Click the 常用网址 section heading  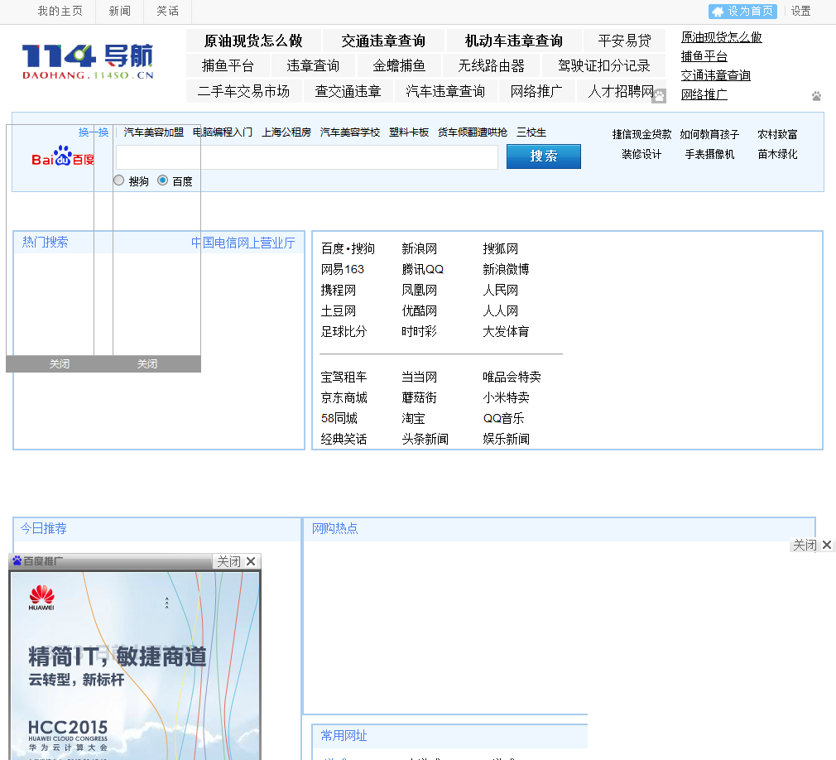click(344, 736)
